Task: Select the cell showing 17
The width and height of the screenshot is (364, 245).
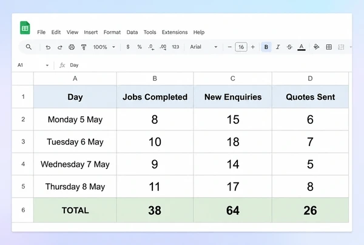Action: [x=232, y=187]
